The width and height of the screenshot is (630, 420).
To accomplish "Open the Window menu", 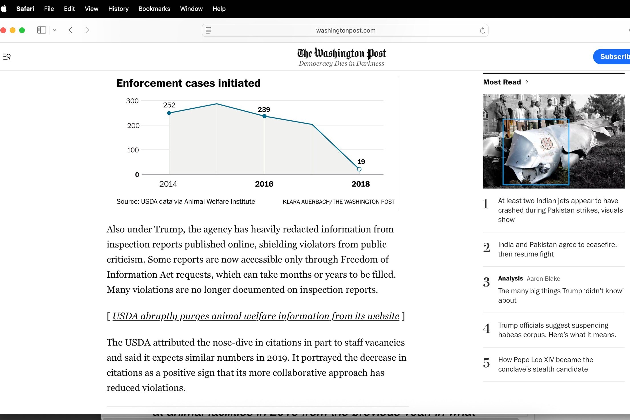I will (191, 9).
